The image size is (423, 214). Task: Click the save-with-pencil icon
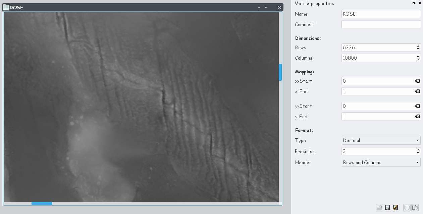[x=395, y=208]
